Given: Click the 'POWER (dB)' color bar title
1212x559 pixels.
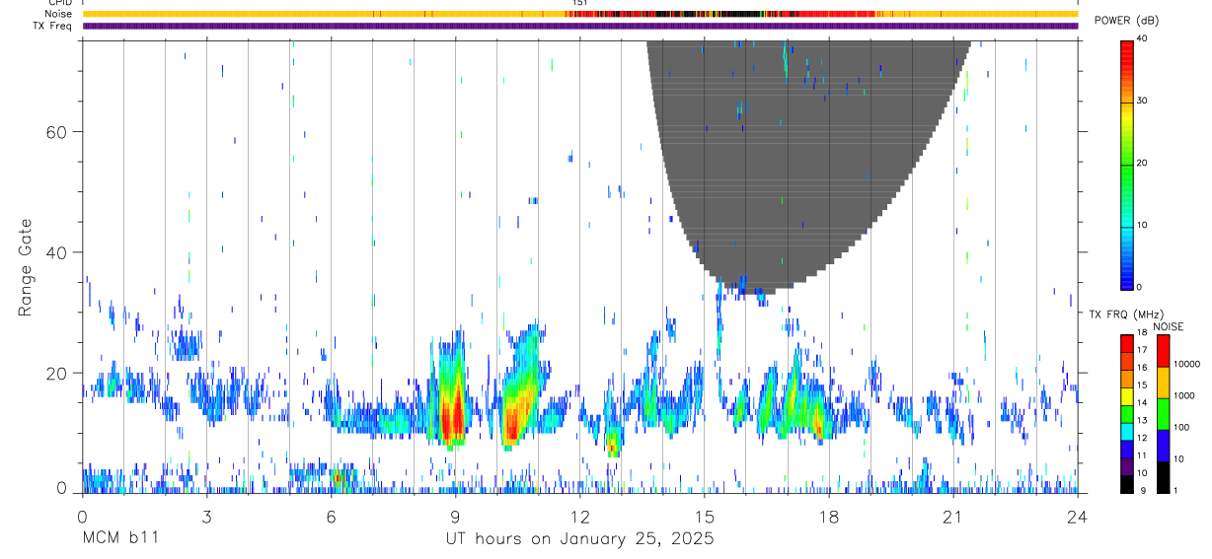Looking at the screenshot, I should pos(1126,21).
